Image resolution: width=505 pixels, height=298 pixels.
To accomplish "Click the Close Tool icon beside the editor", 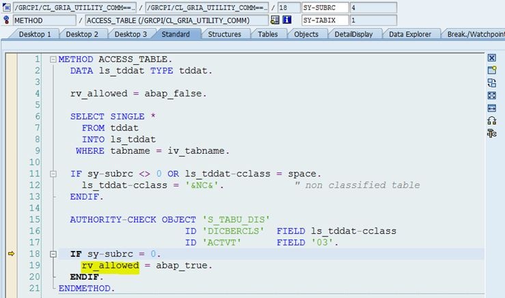I will 491,58.
